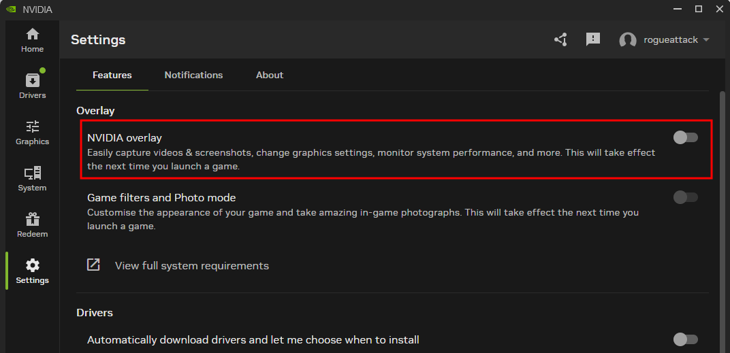Open the System section in sidebar
The image size is (730, 353).
coord(32,178)
